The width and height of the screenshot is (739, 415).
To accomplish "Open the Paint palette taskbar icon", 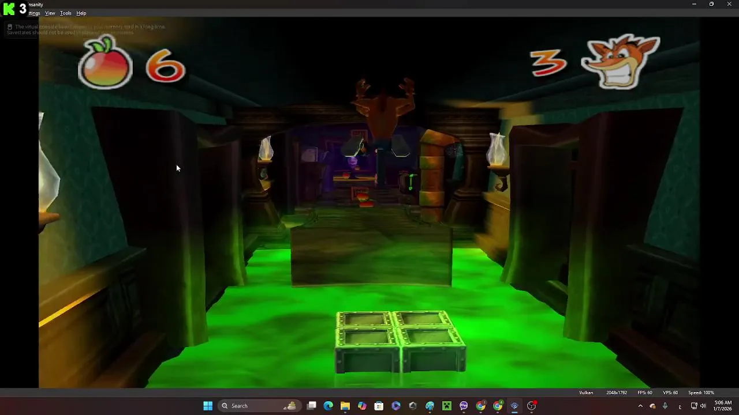I will (430, 406).
